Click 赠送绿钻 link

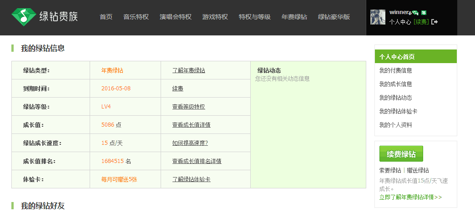(x=418, y=170)
